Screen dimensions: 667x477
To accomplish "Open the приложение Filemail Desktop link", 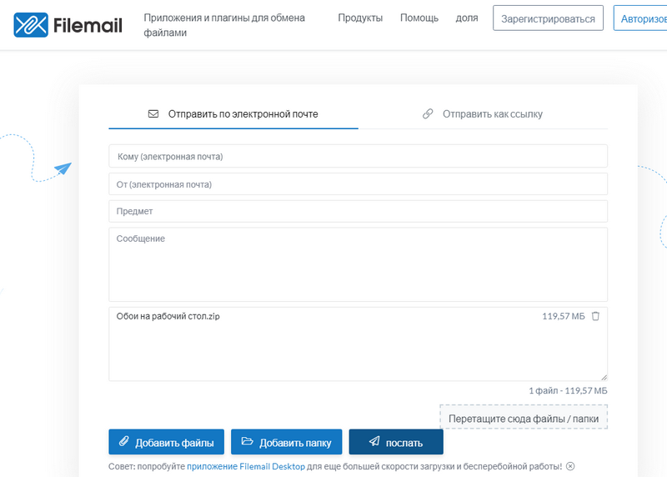I will tap(246, 466).
